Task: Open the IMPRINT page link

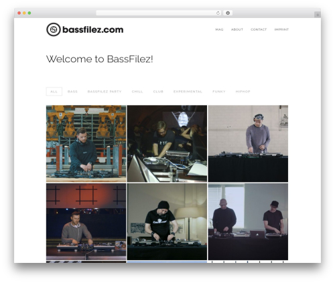Action: [281, 29]
